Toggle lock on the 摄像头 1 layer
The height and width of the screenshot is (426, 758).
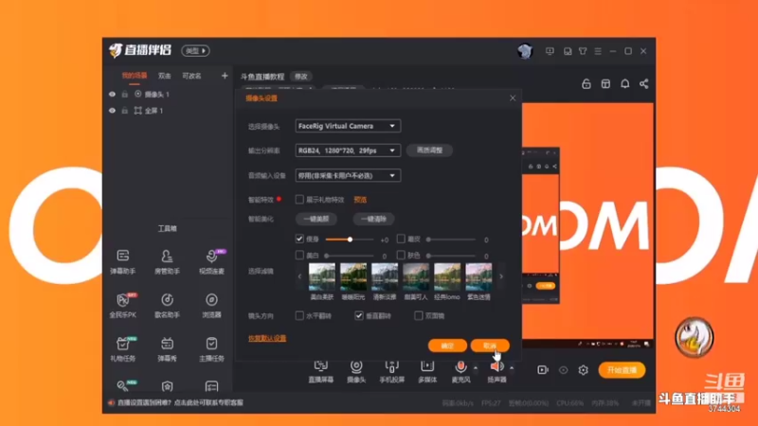[x=125, y=94]
